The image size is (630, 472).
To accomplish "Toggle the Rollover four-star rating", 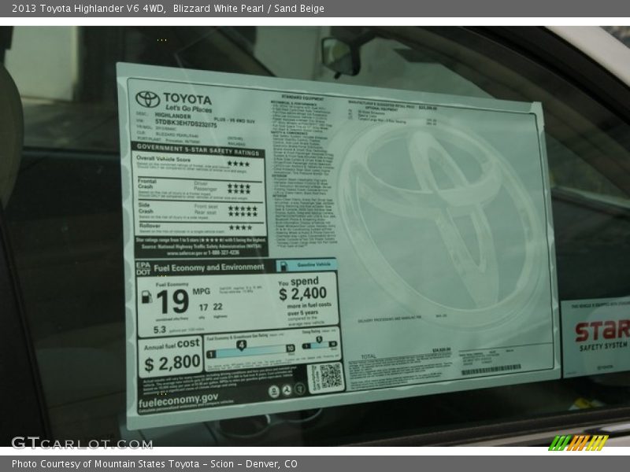I will pyautogui.click(x=241, y=226).
